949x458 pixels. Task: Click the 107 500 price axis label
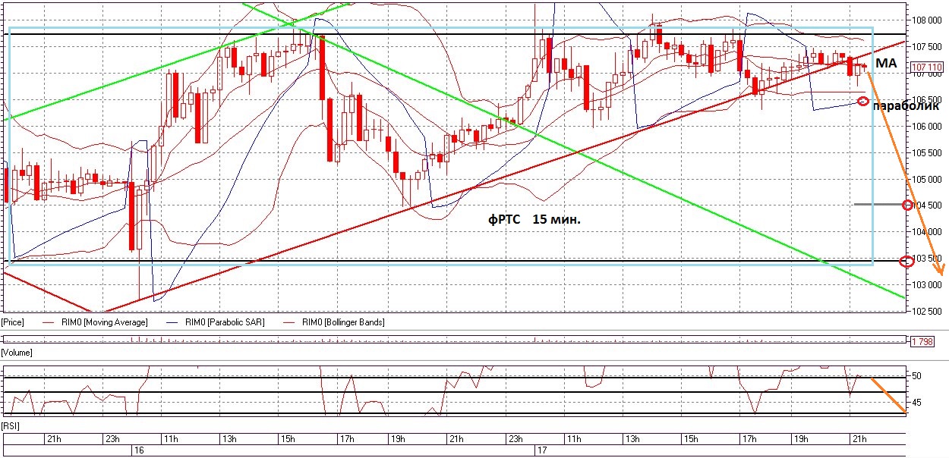click(x=928, y=47)
